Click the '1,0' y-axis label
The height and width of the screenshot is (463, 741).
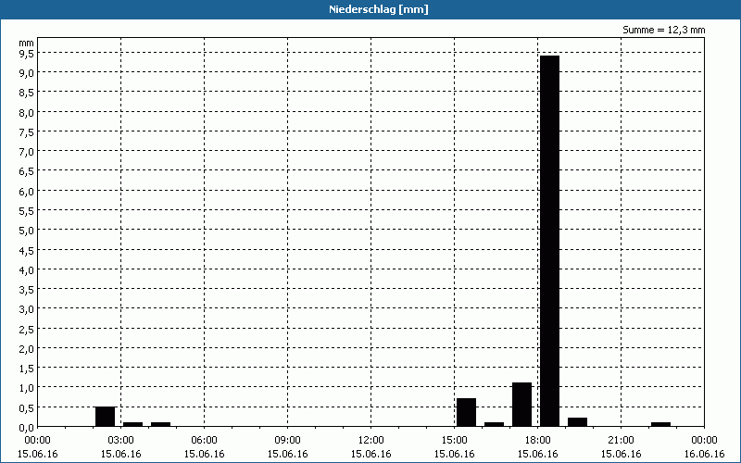(26, 388)
